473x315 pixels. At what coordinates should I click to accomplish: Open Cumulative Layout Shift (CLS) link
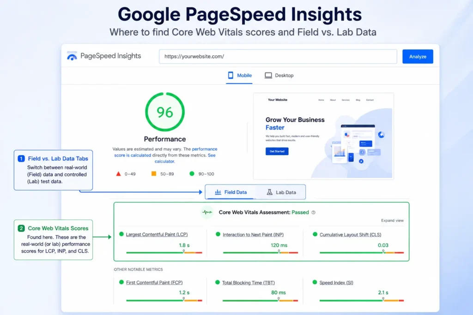350,234
